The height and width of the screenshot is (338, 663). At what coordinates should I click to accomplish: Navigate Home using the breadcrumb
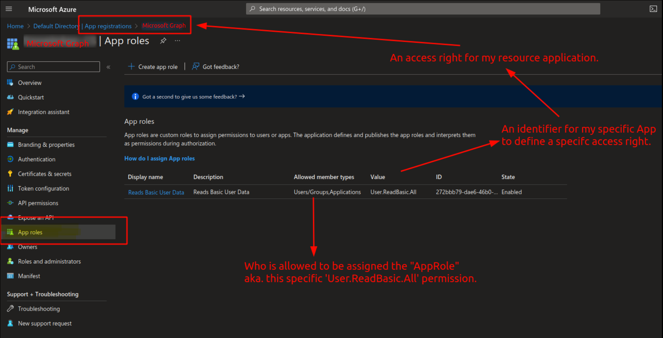click(x=15, y=26)
